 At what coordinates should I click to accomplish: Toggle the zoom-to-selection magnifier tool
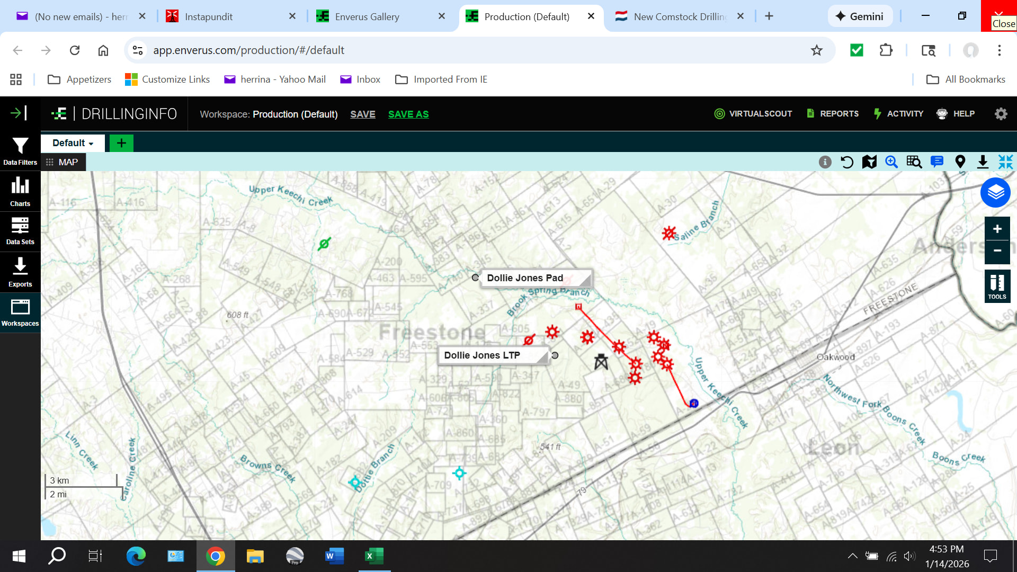click(x=891, y=162)
